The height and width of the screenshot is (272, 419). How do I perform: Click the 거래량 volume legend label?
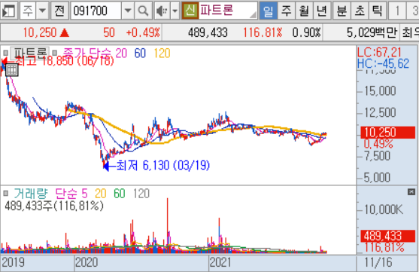tap(31, 194)
